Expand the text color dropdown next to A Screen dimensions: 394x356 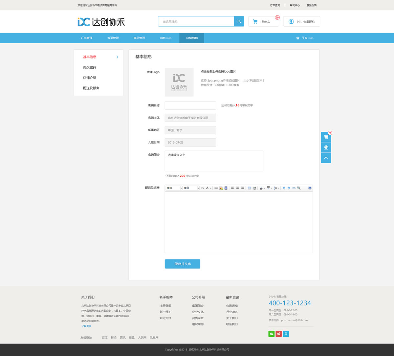[210, 188]
